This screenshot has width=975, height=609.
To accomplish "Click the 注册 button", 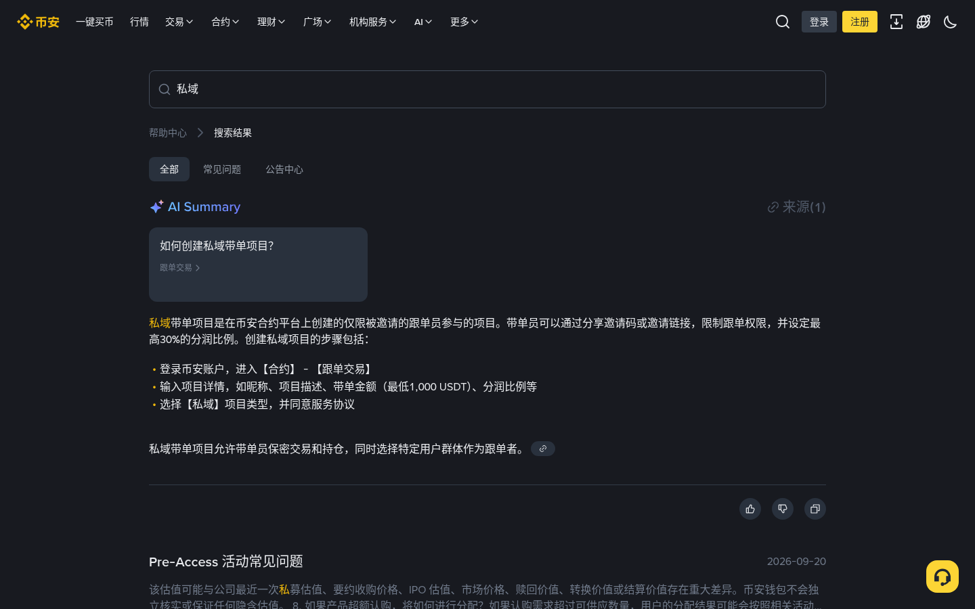I will (860, 22).
